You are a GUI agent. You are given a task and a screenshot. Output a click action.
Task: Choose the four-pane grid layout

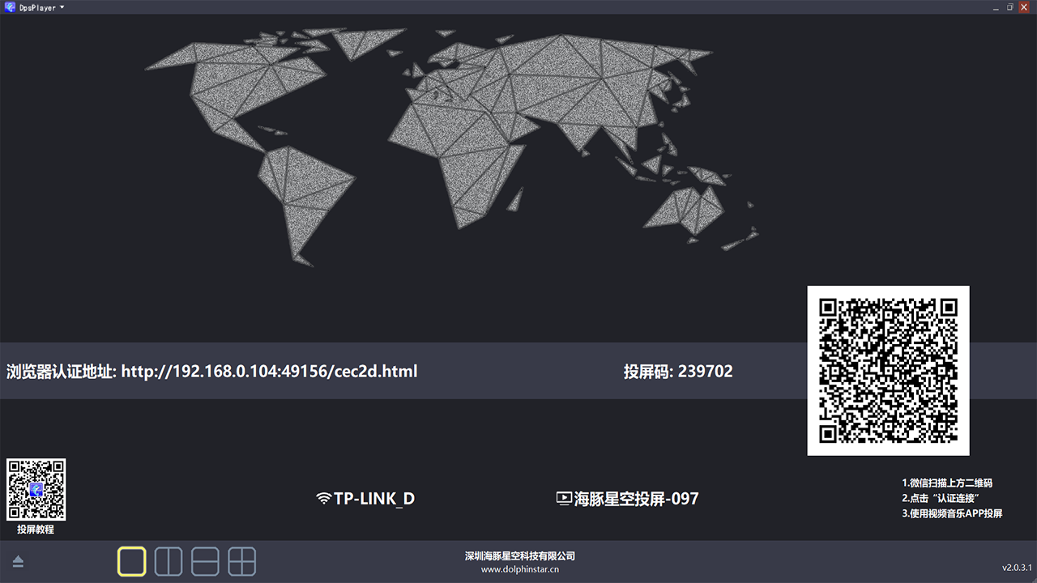[241, 561]
